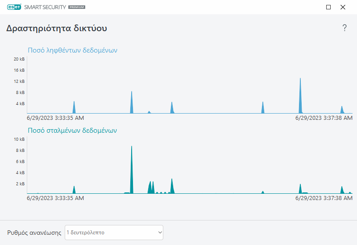Open the Ρυθμός ανανέωσης refresh rate dropdown

114,233
